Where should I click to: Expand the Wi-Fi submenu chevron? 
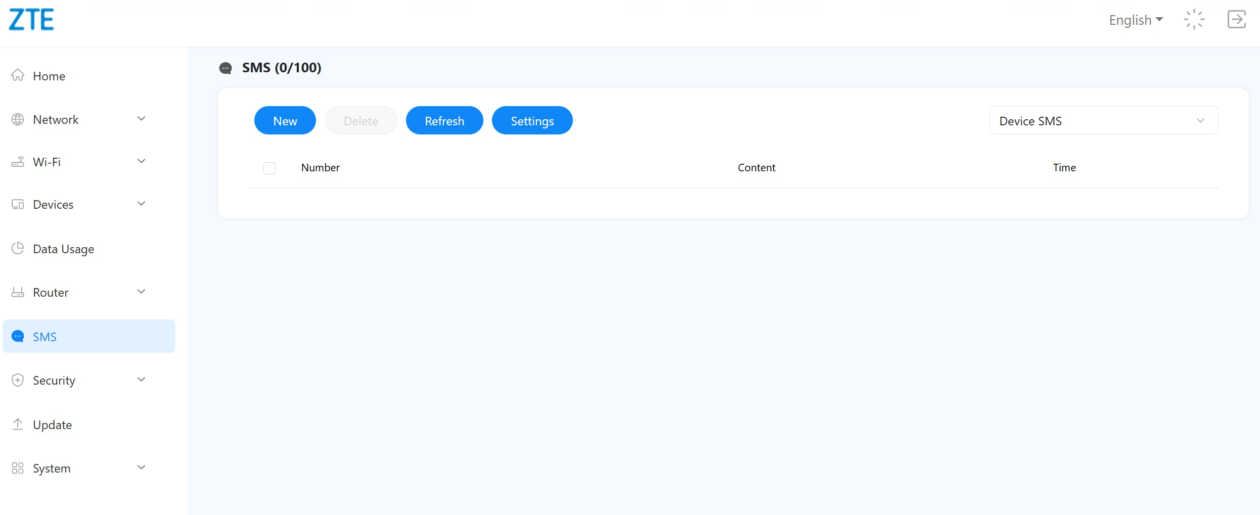point(142,161)
